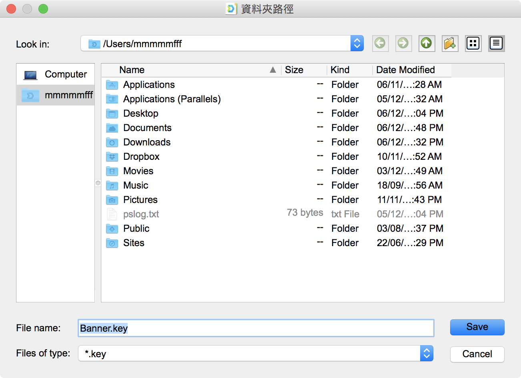Click the Cancel button
The width and height of the screenshot is (521, 378).
coord(477,354)
